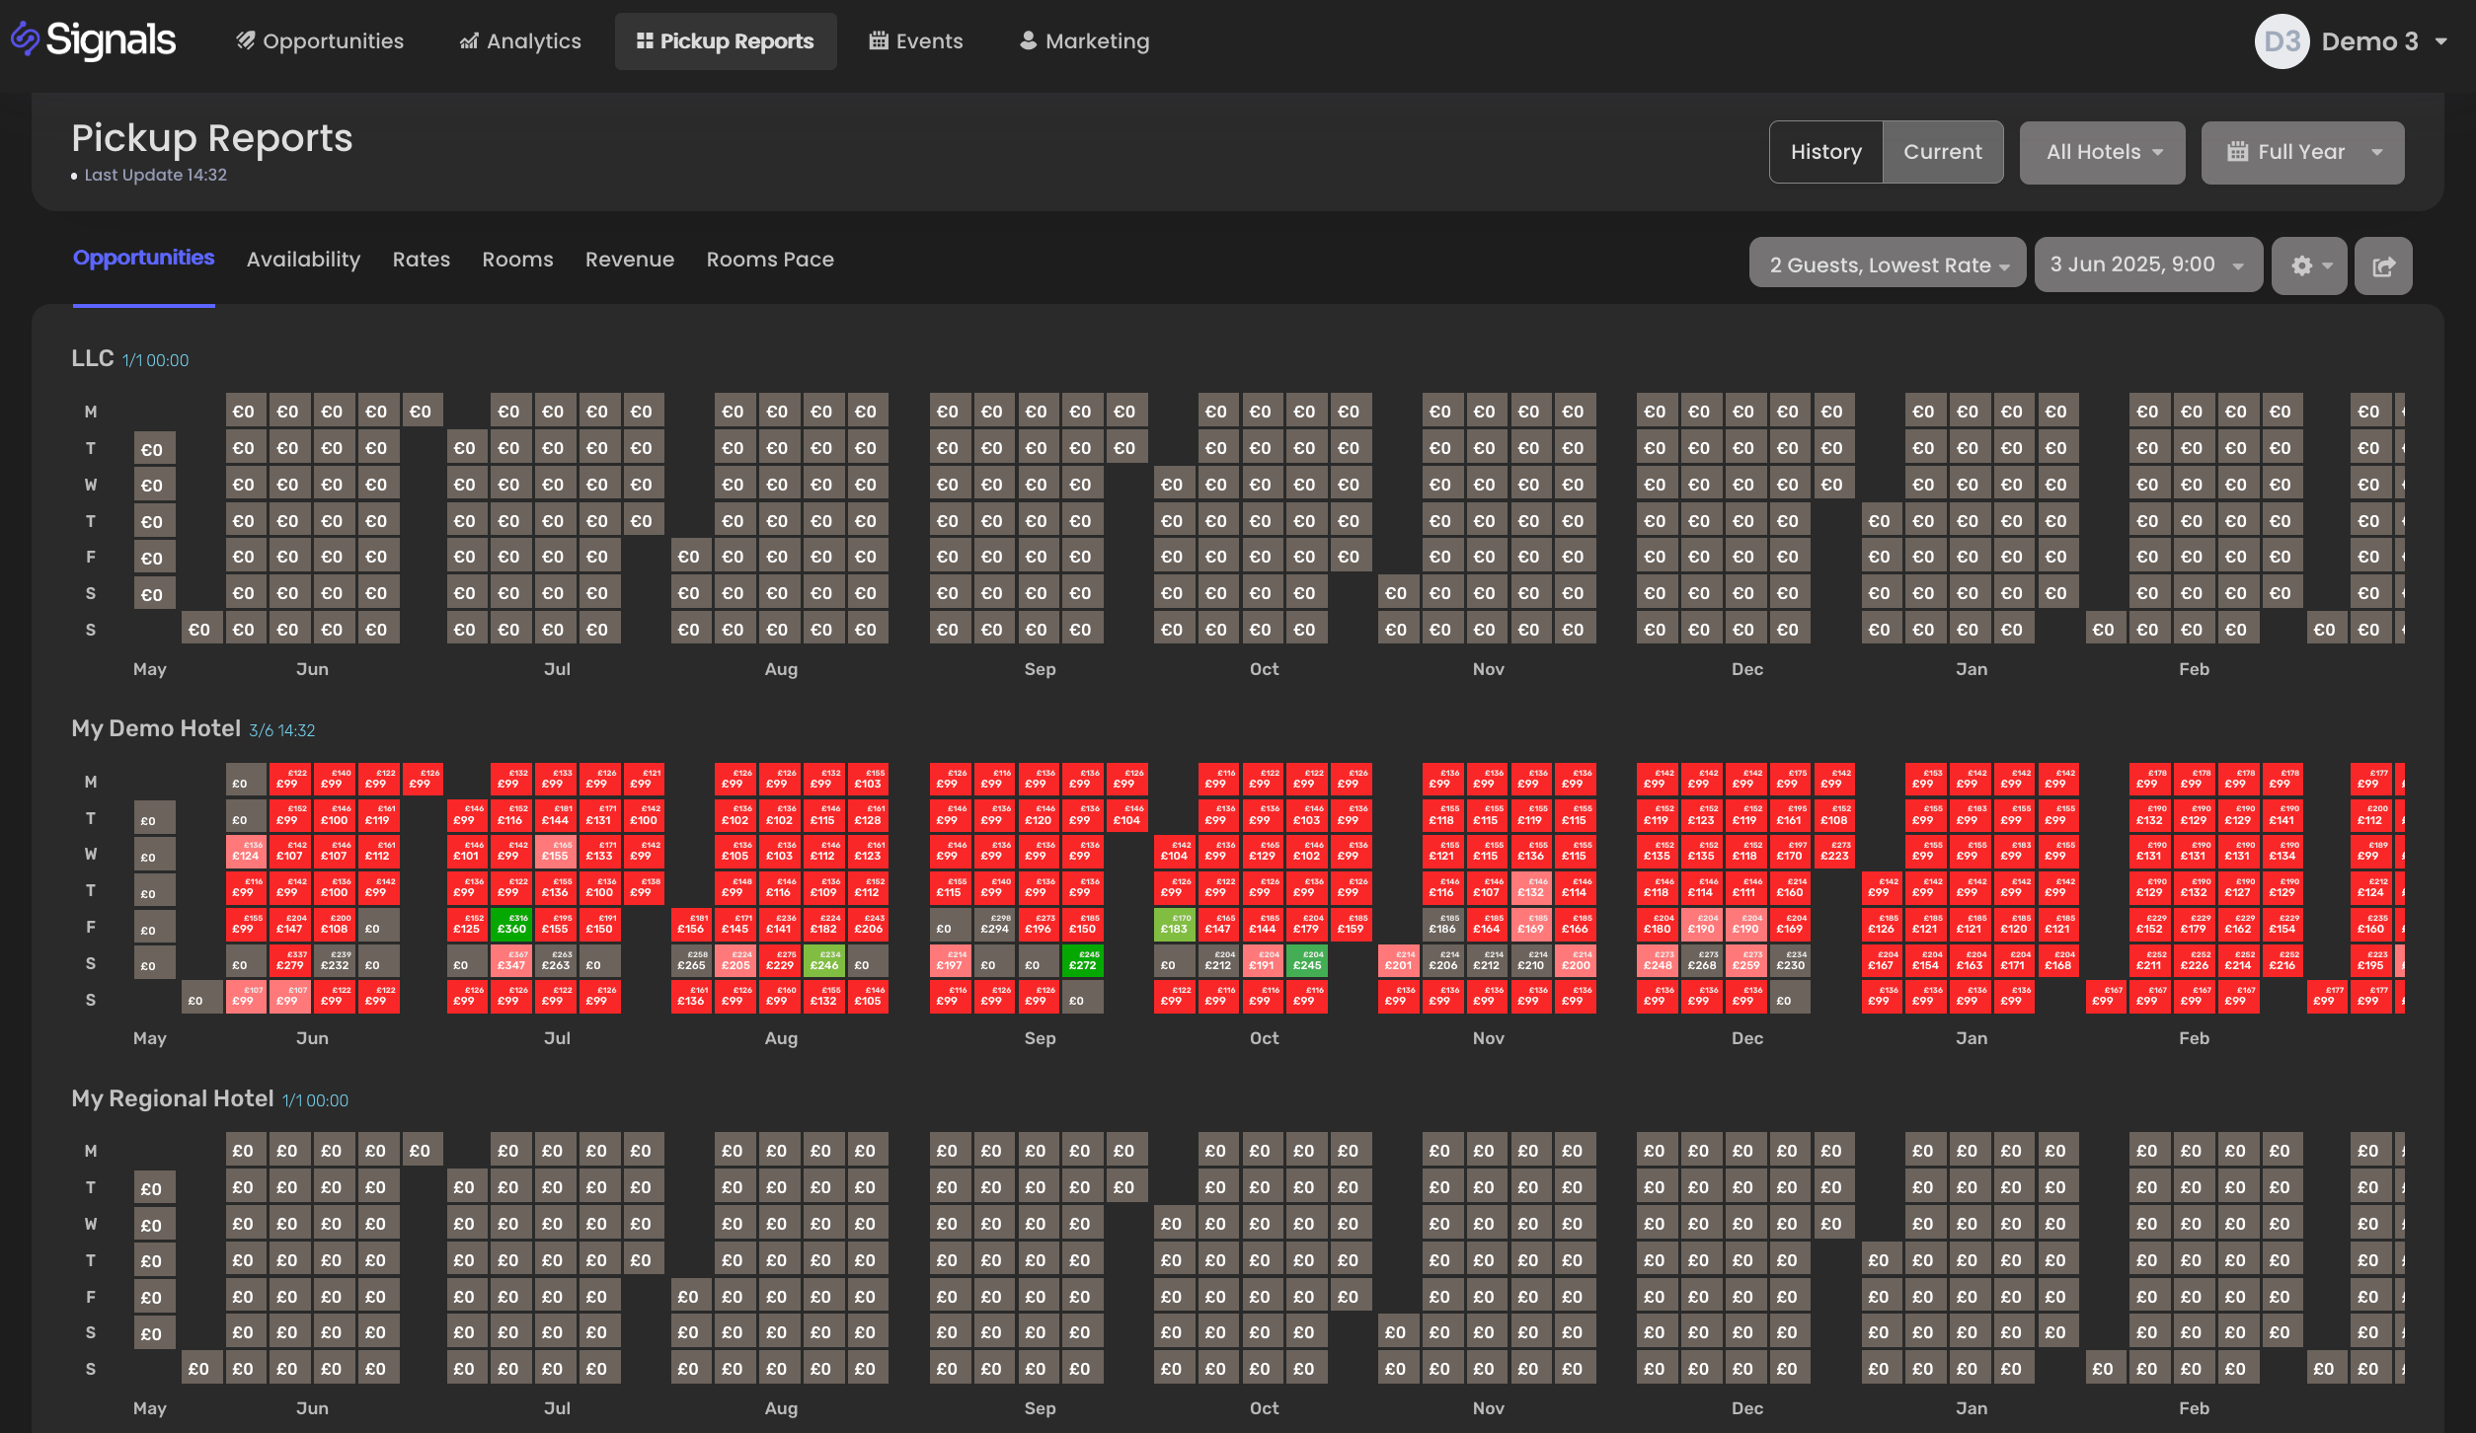Open the 3 Jun 2025, 9:00 date dropdown
The height and width of the screenshot is (1433, 2476).
(x=2147, y=264)
